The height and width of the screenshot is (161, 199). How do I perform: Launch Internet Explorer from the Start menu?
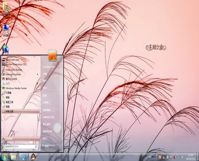[x=21, y=74]
